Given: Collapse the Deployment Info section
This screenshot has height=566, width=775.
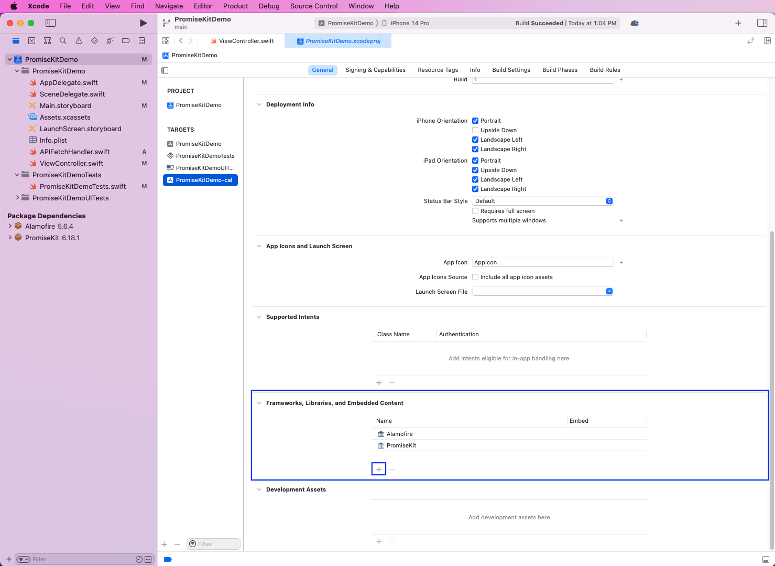Looking at the screenshot, I should coord(259,104).
